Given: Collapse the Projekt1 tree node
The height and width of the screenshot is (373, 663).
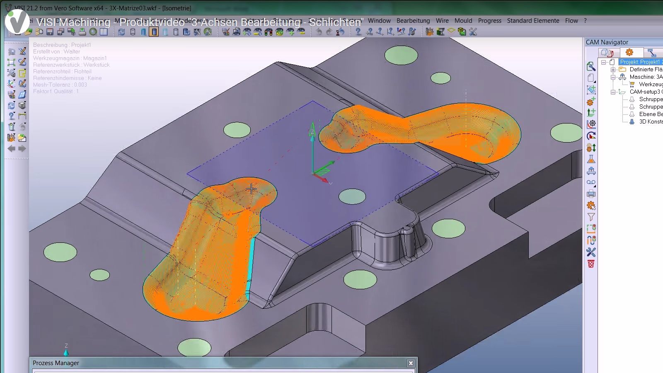Looking at the screenshot, I should (604, 62).
